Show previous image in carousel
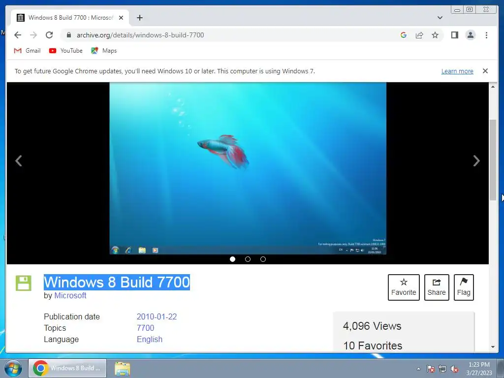 tap(19, 161)
